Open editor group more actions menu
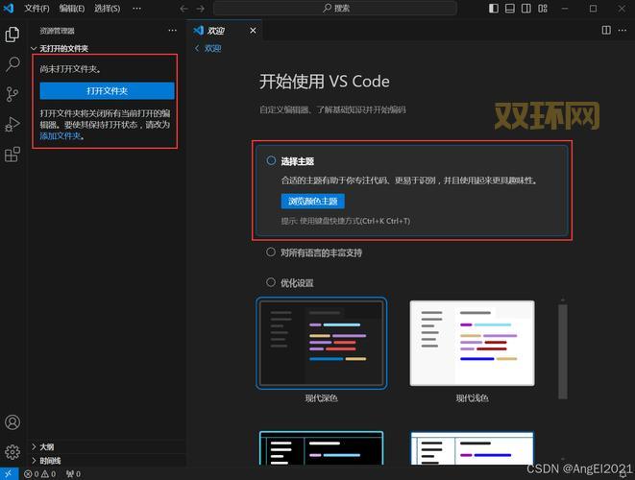Viewport: 635px width, 480px height. click(x=623, y=31)
